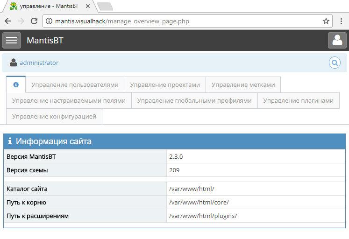Click the path /var/www/html/ value

(x=192, y=189)
